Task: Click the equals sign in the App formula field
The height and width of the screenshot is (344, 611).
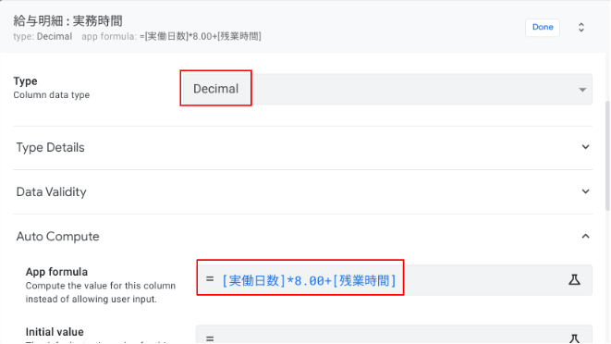Action: [210, 279]
